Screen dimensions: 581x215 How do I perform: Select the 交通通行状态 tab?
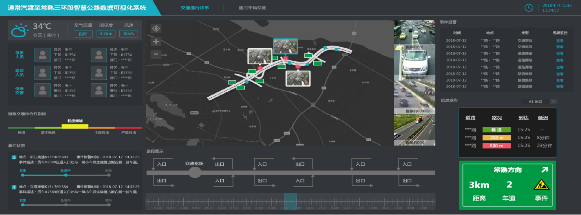[x=195, y=8]
